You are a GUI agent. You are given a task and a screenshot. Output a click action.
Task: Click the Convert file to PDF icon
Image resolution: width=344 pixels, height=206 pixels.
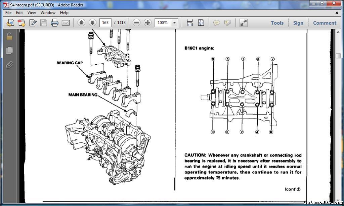point(21,23)
